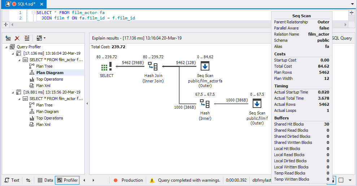
Task: Click the editor horizontal scroll left arrow
Action: click(x=12, y=24)
